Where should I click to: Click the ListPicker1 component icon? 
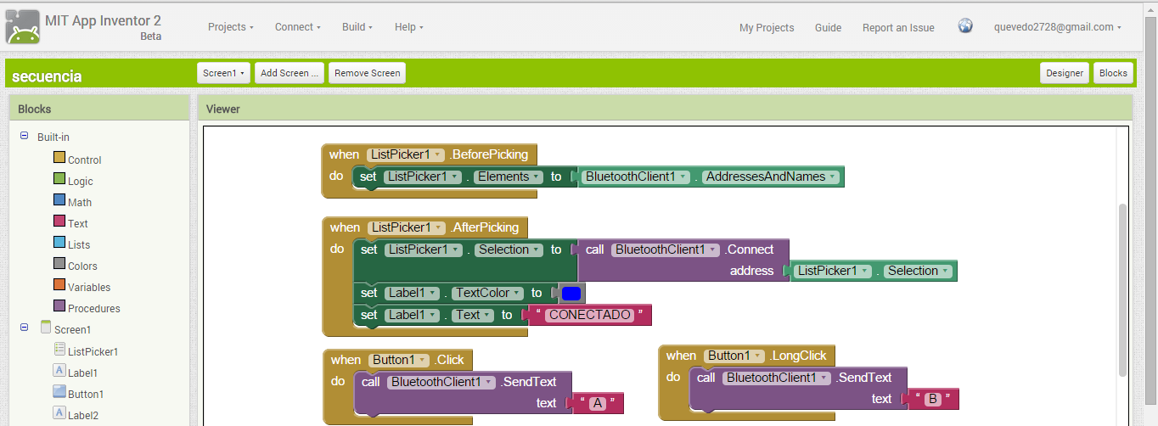[59, 349]
